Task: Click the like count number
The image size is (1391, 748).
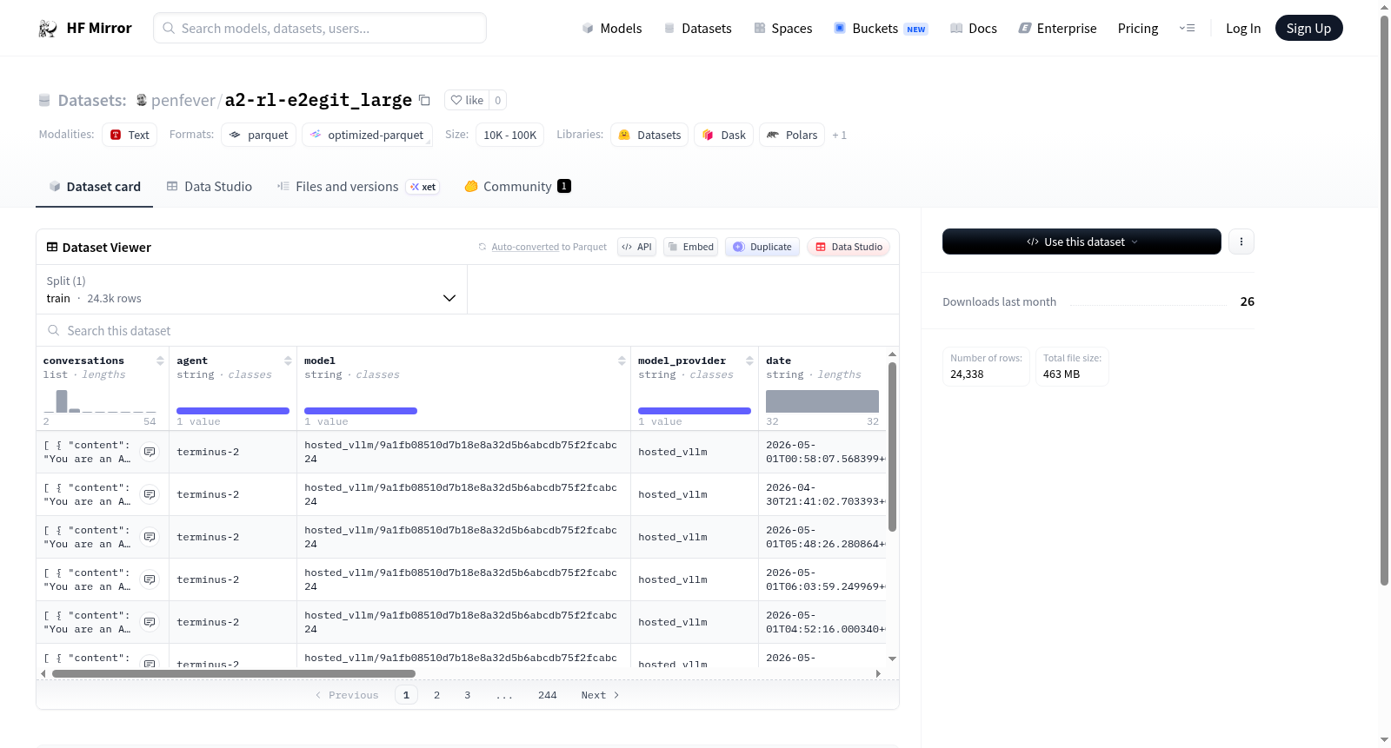Action: pos(497,100)
